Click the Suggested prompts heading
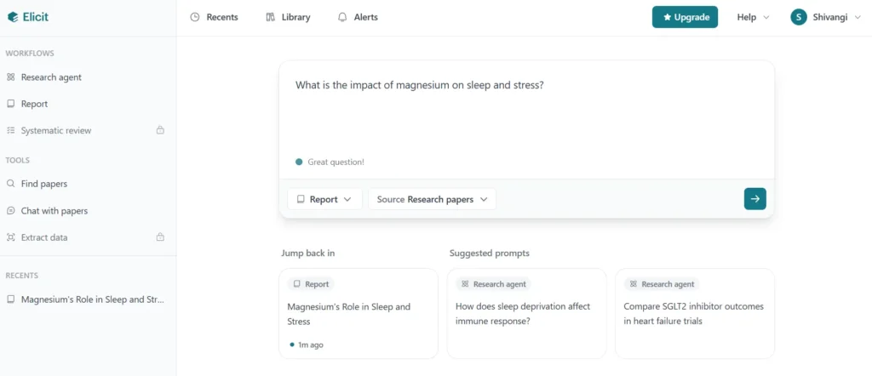872x376 pixels. 490,254
